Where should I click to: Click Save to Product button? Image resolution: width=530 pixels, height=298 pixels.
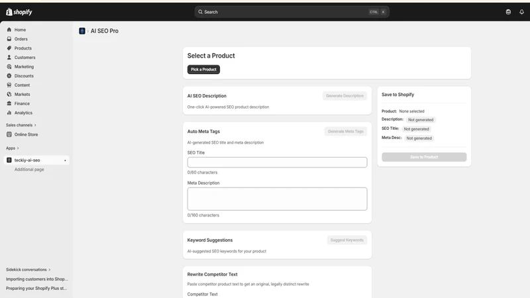click(424, 157)
